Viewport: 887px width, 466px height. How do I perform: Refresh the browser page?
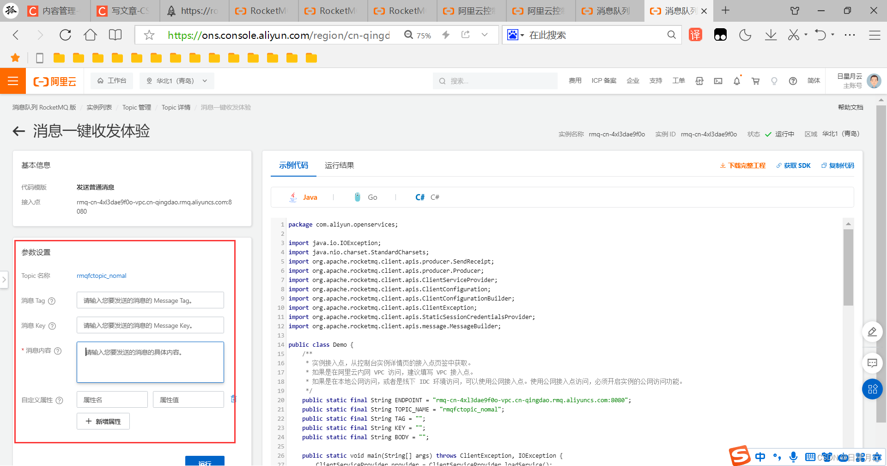point(65,35)
